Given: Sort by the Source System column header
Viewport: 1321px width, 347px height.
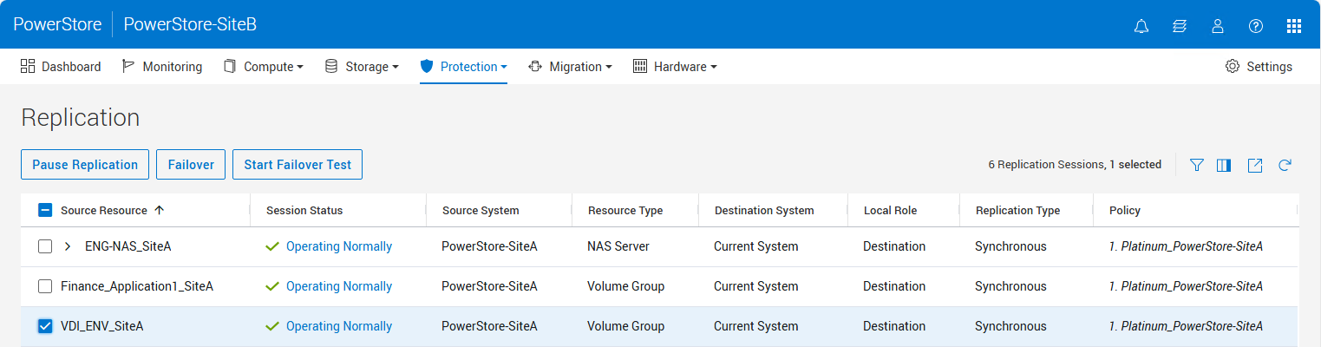Looking at the screenshot, I should [481, 210].
